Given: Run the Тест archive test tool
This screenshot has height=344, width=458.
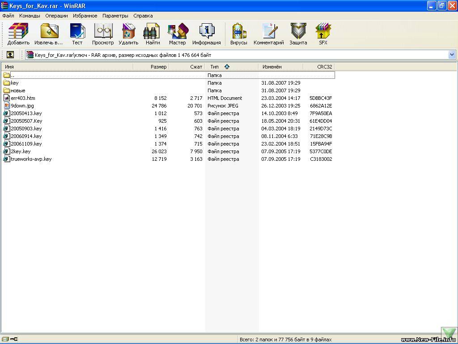Looking at the screenshot, I should pos(77,34).
